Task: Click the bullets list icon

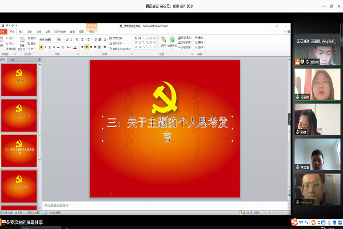Action: tap(82, 38)
